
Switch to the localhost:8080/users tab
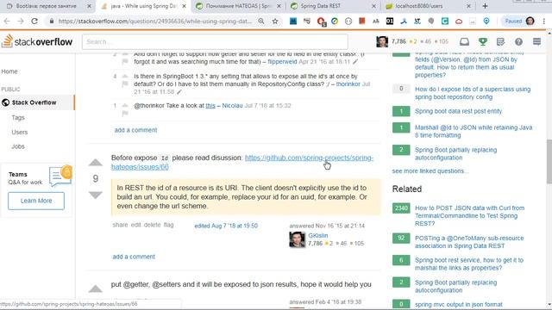(x=428, y=6)
